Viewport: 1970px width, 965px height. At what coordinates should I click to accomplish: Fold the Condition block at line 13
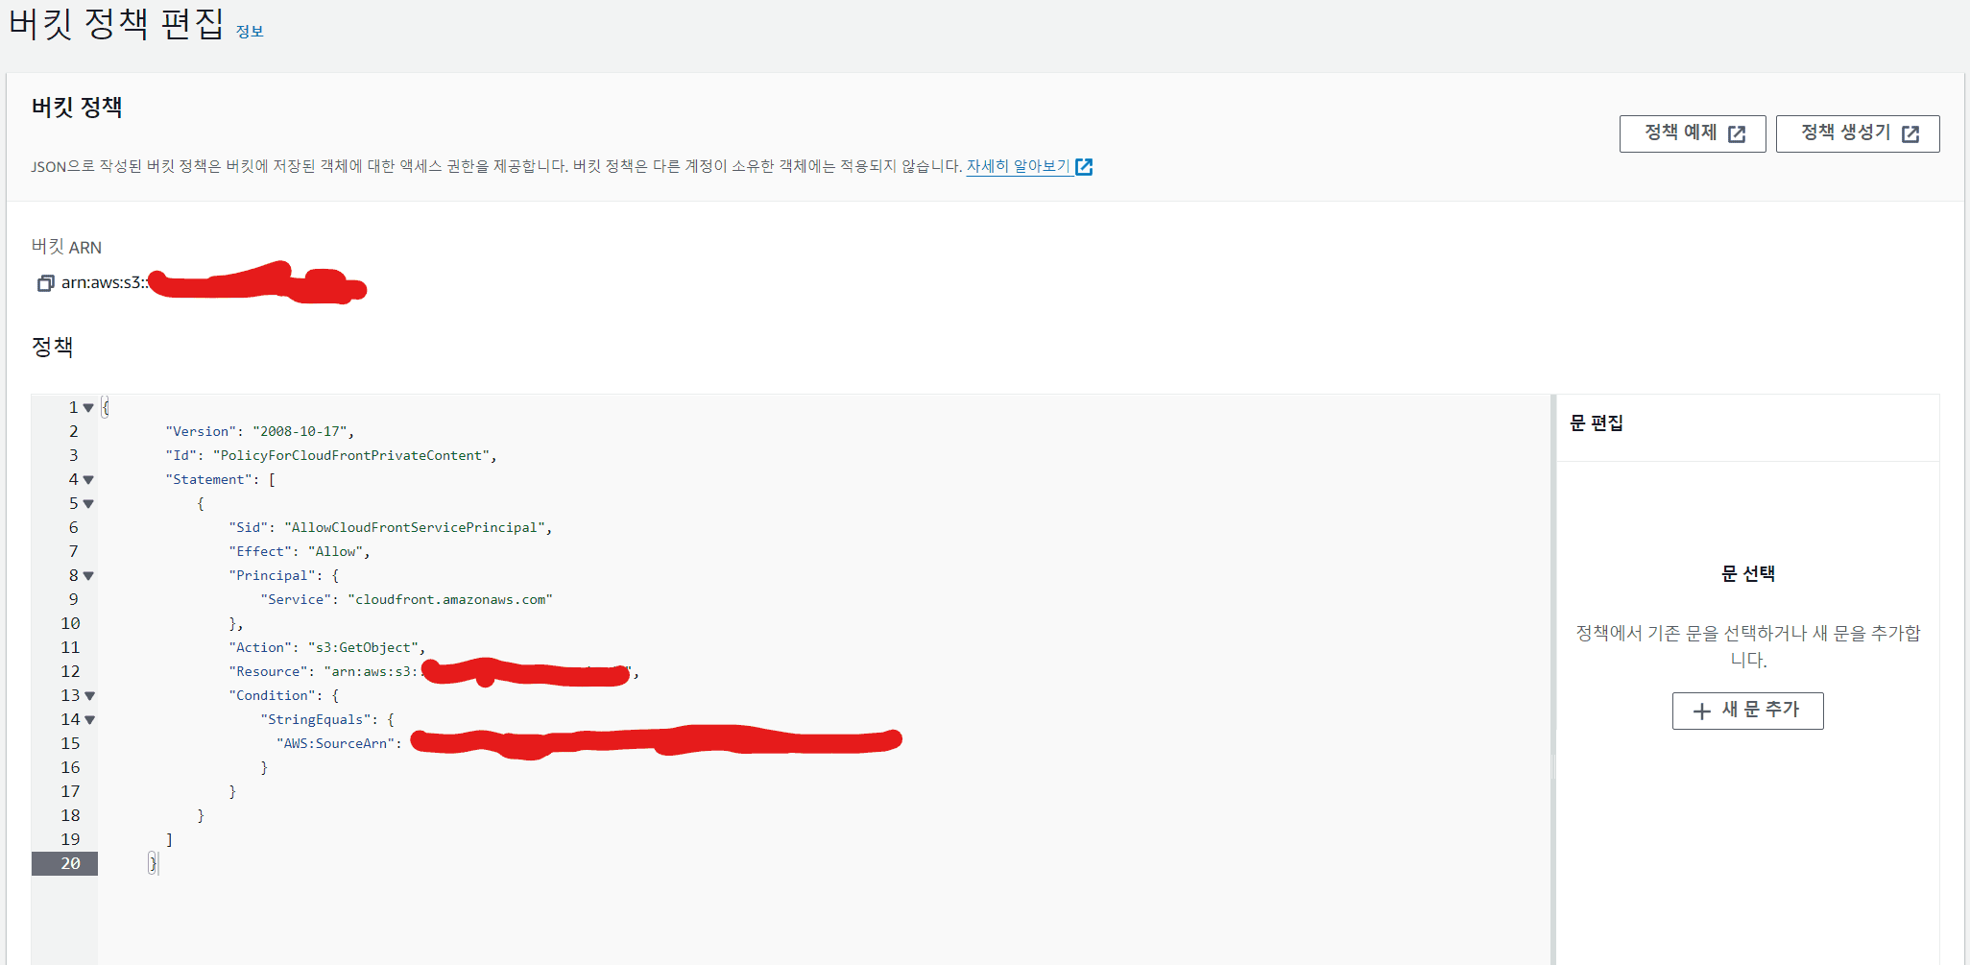pos(89,696)
